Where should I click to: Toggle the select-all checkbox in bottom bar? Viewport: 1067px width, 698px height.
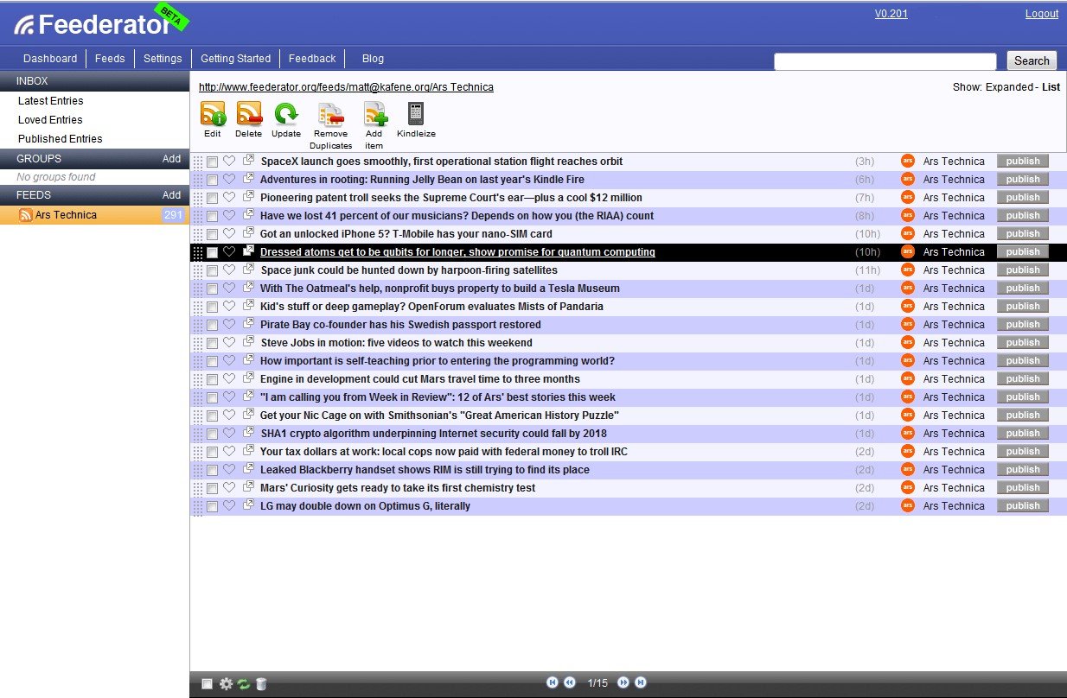coord(208,683)
